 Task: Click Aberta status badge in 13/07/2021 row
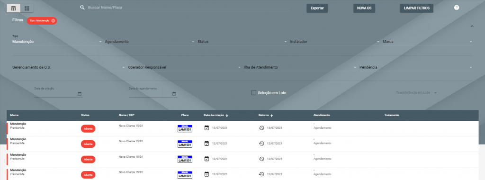click(x=88, y=128)
